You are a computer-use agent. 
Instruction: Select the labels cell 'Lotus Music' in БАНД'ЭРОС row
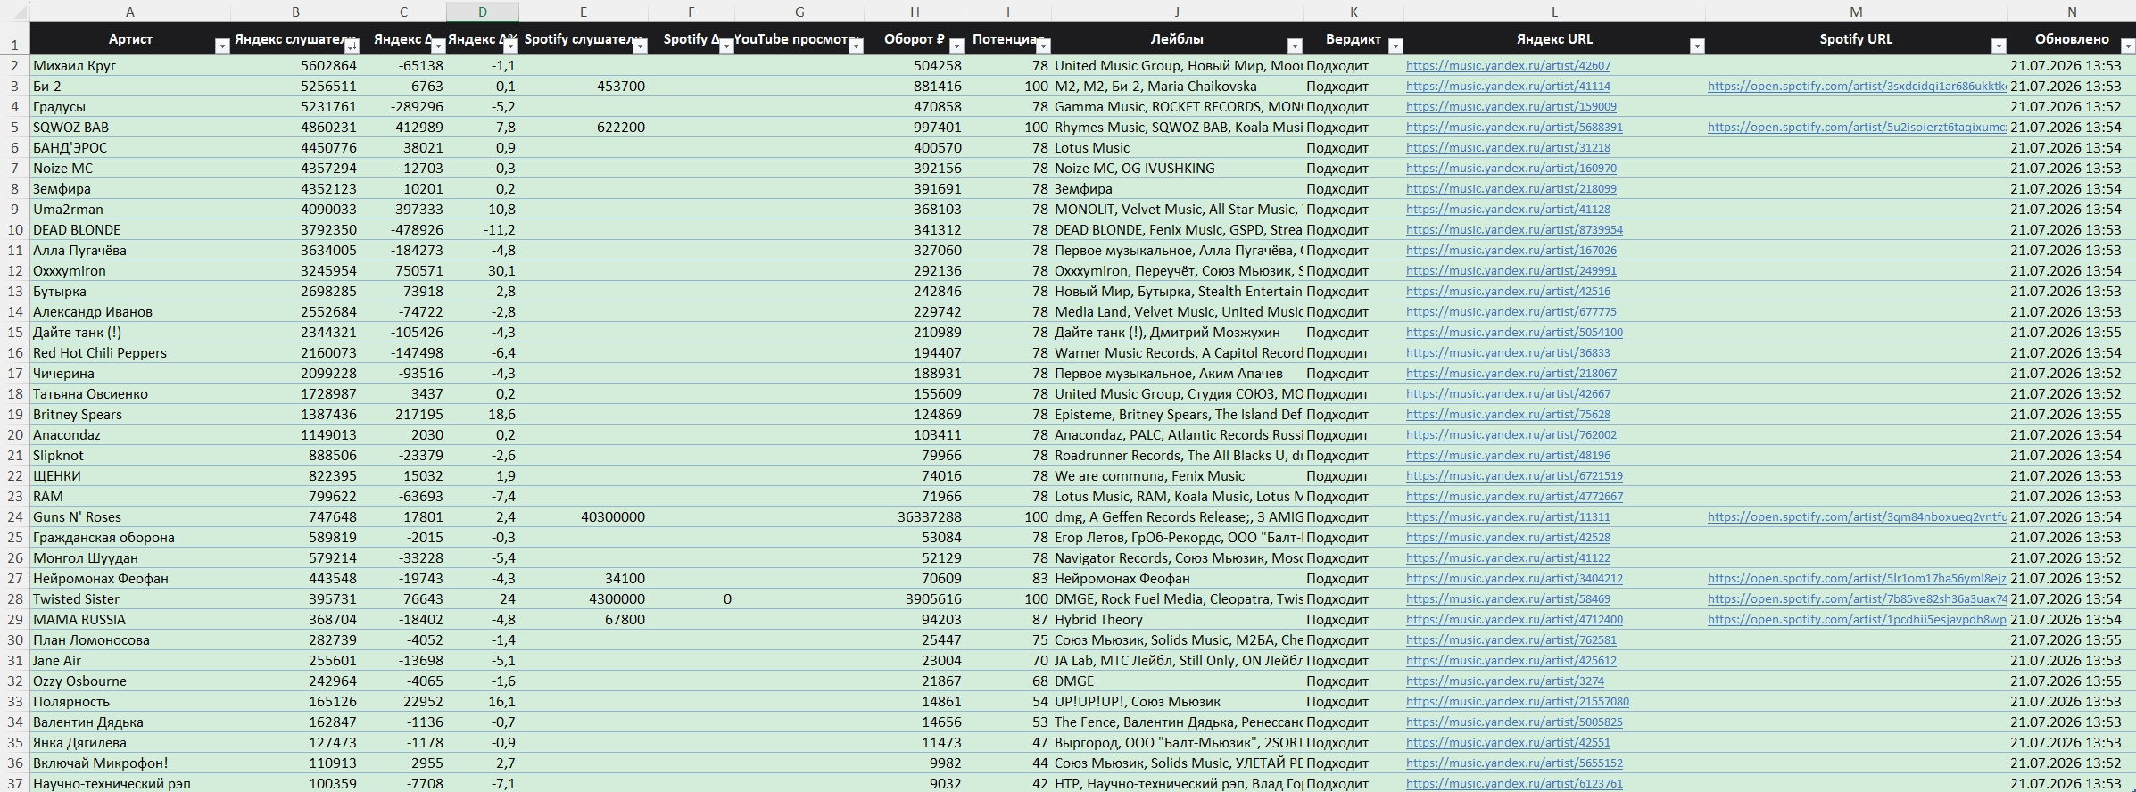click(x=1177, y=147)
